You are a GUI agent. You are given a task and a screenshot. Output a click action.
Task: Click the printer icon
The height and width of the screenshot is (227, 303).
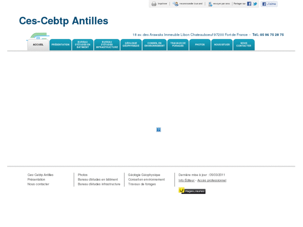[154, 4]
